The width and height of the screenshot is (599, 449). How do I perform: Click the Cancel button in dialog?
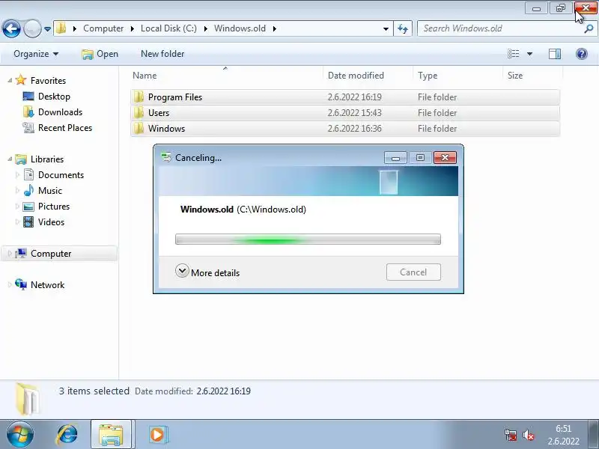pos(413,272)
